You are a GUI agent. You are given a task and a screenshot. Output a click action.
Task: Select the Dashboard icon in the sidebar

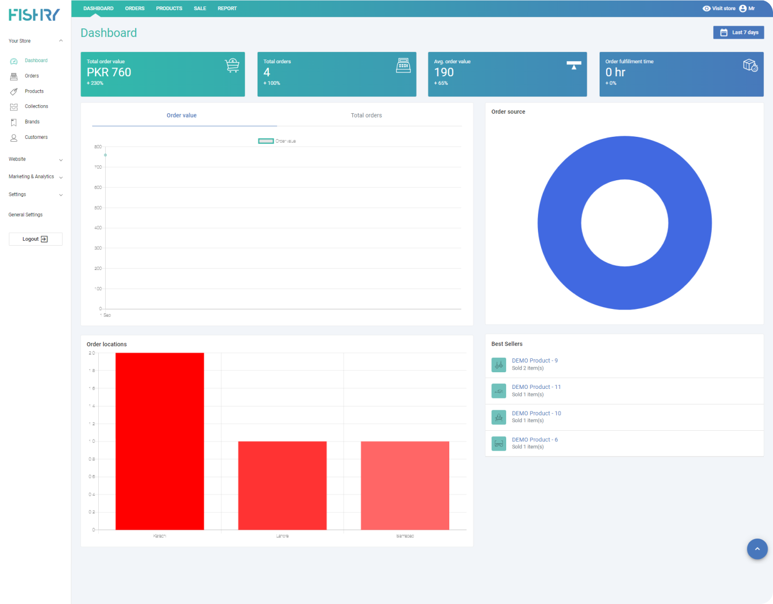(13, 61)
